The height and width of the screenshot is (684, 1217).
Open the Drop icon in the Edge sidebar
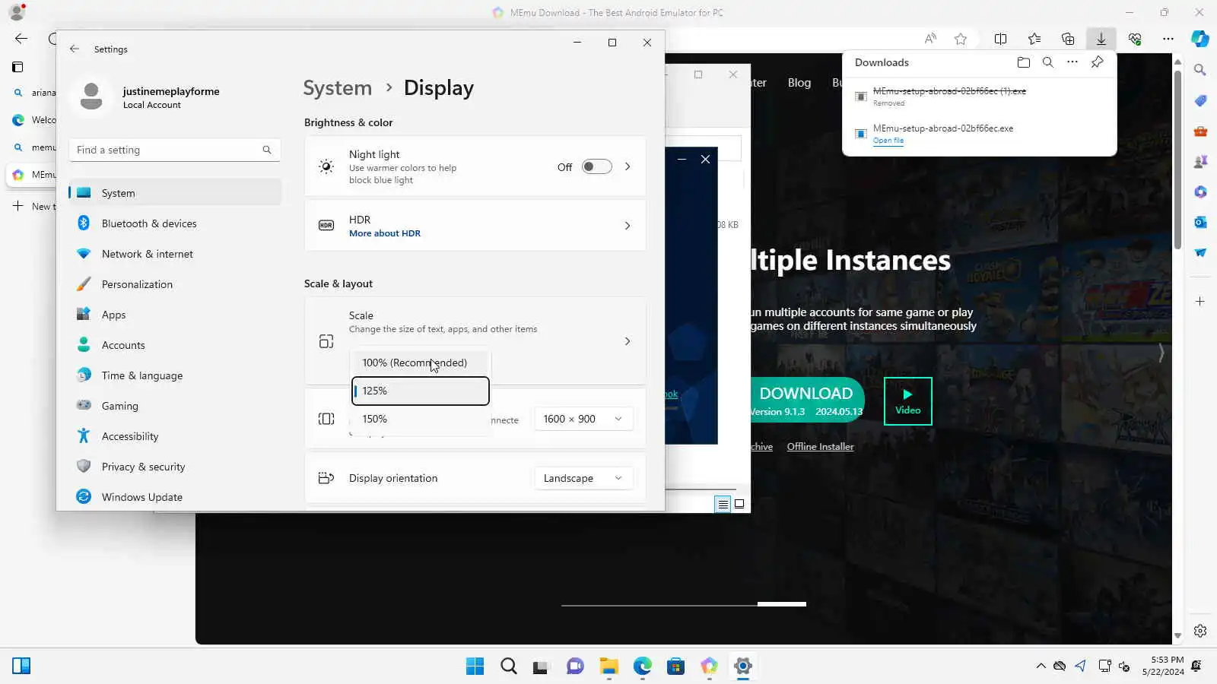1200,252
